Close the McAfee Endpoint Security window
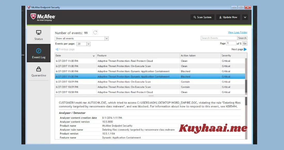The height and width of the screenshot is (150, 284). pos(248,8)
